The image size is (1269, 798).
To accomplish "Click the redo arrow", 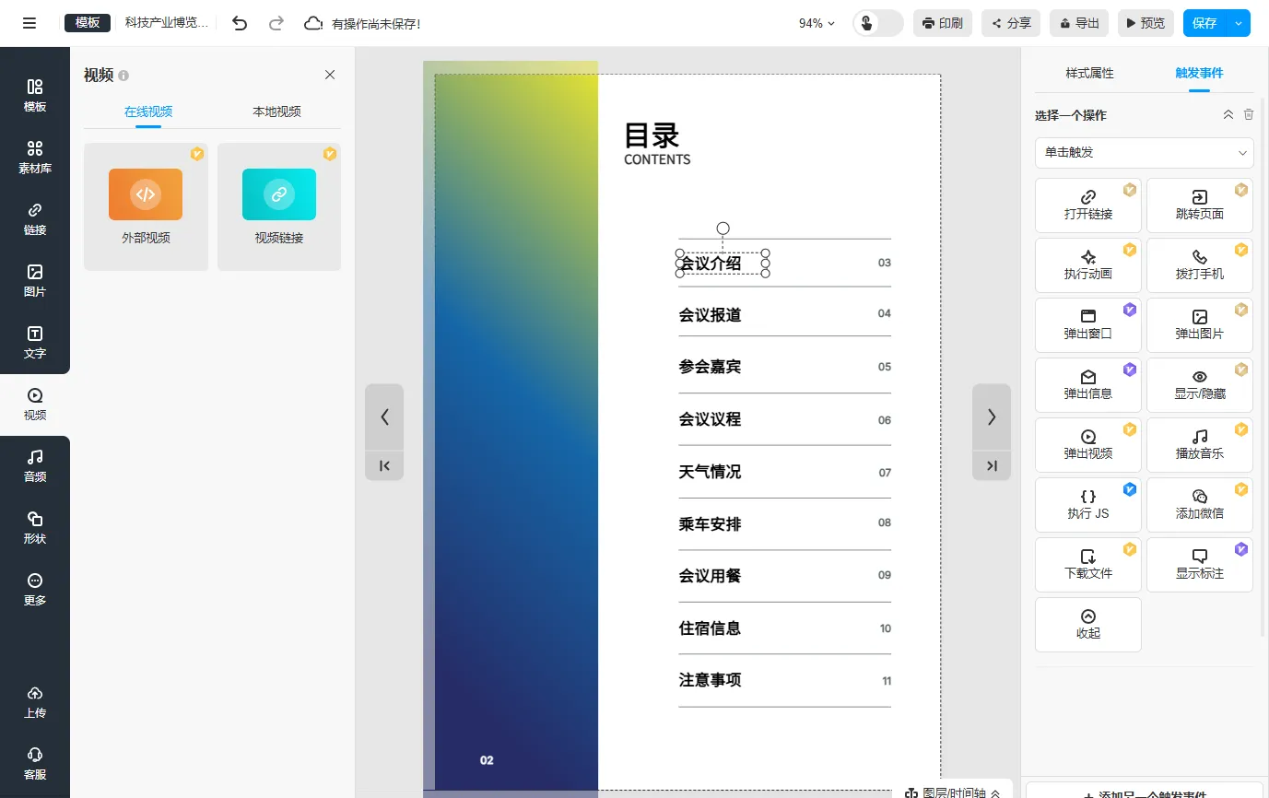I will tap(276, 23).
